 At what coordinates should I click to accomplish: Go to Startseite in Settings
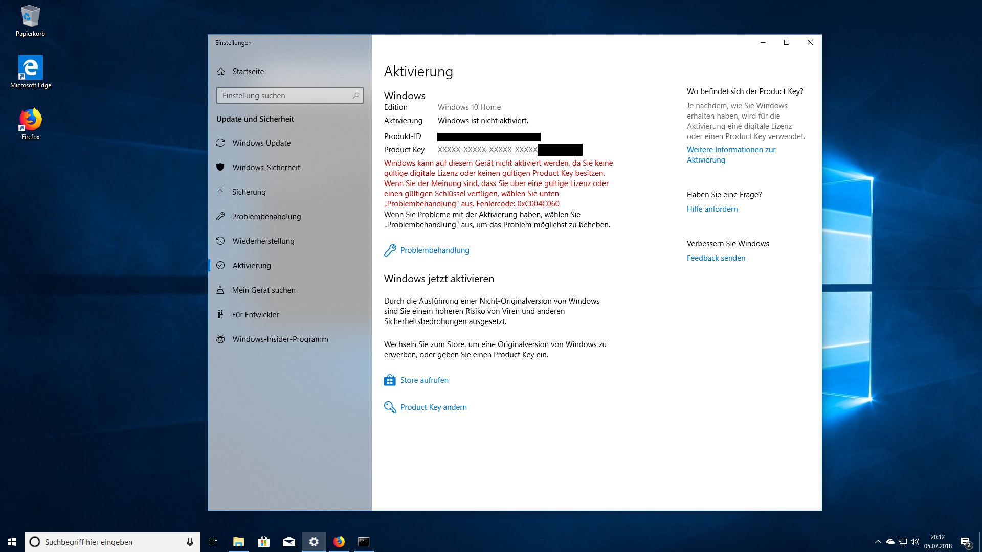pos(248,71)
